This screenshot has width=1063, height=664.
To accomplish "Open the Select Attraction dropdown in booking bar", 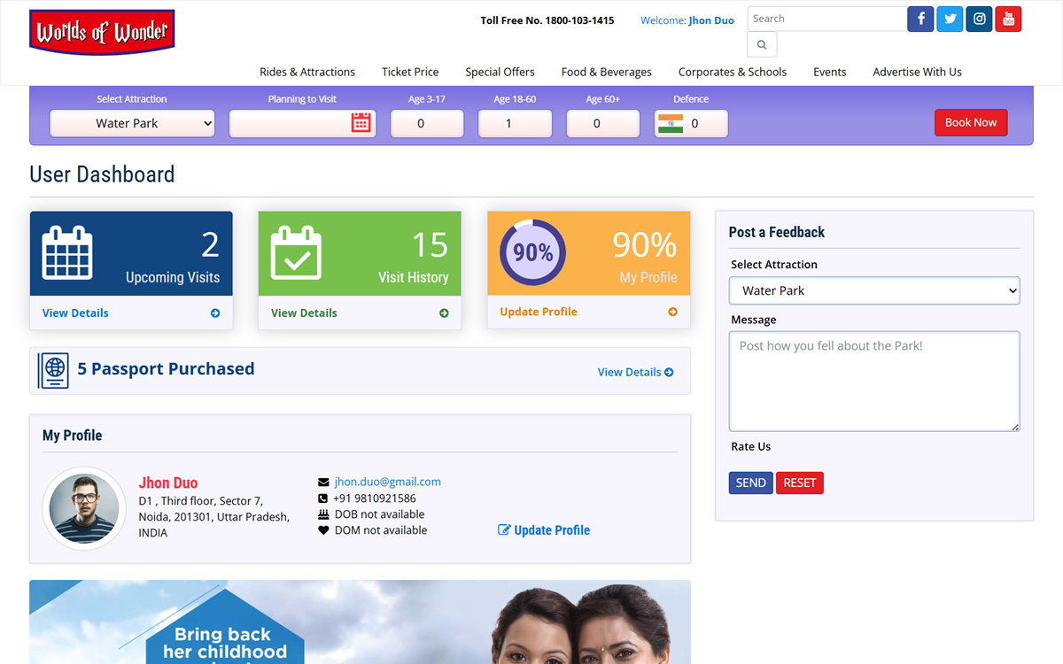I will point(132,123).
